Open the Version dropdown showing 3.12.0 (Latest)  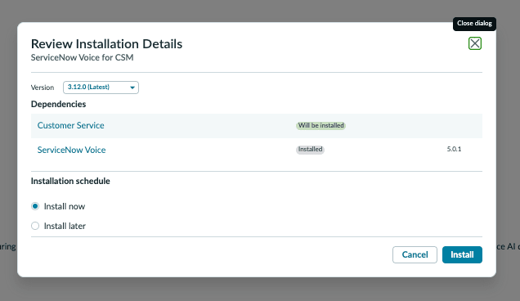(101, 88)
